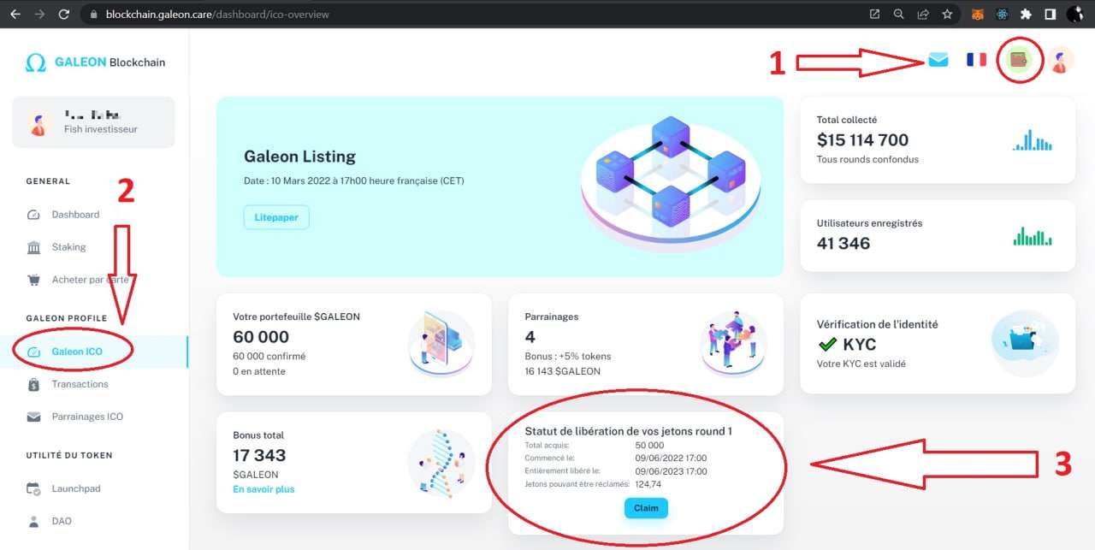Reload the page in the browser
The image size is (1095, 550).
tap(64, 15)
